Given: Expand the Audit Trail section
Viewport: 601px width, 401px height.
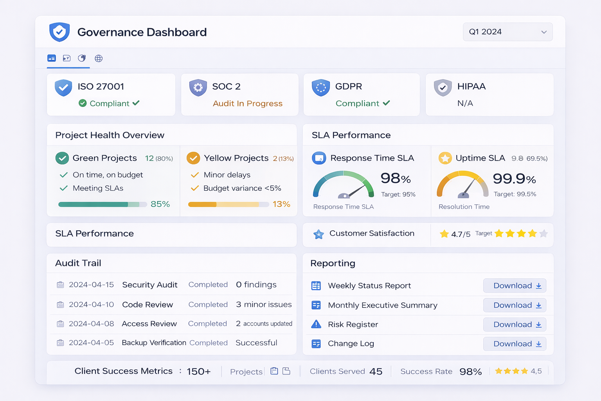Looking at the screenshot, I should (78, 263).
